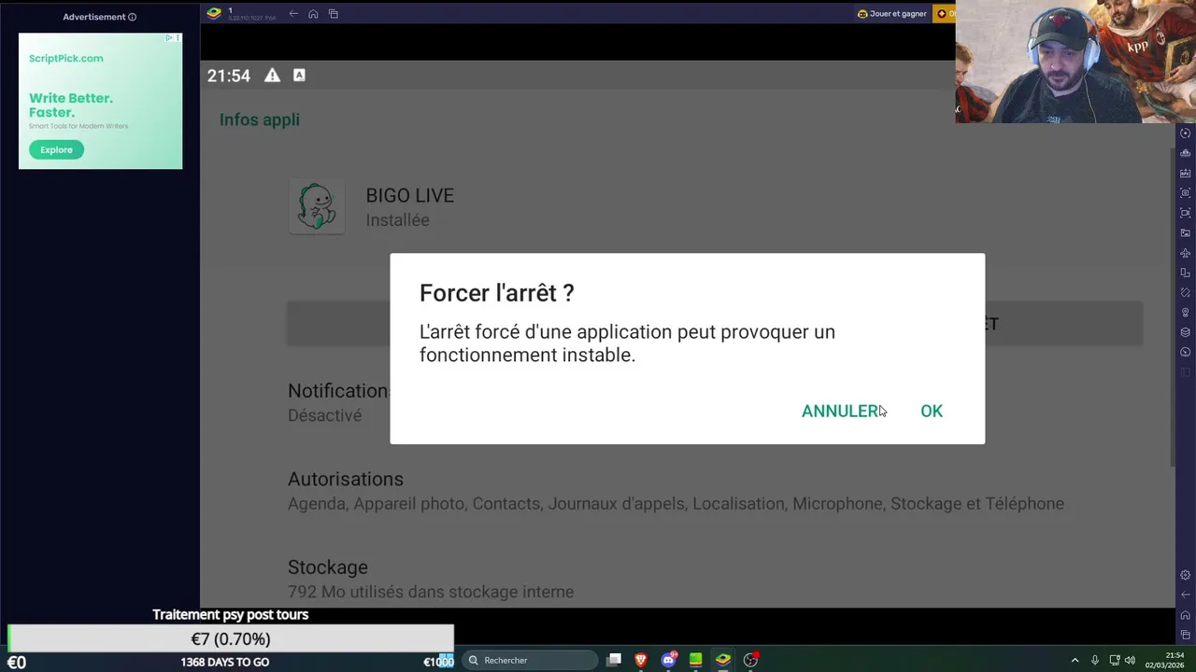Open the green stacked app icon in the taskbar
Screen dimensions: 1196x672
pyautogui.click(x=696, y=660)
